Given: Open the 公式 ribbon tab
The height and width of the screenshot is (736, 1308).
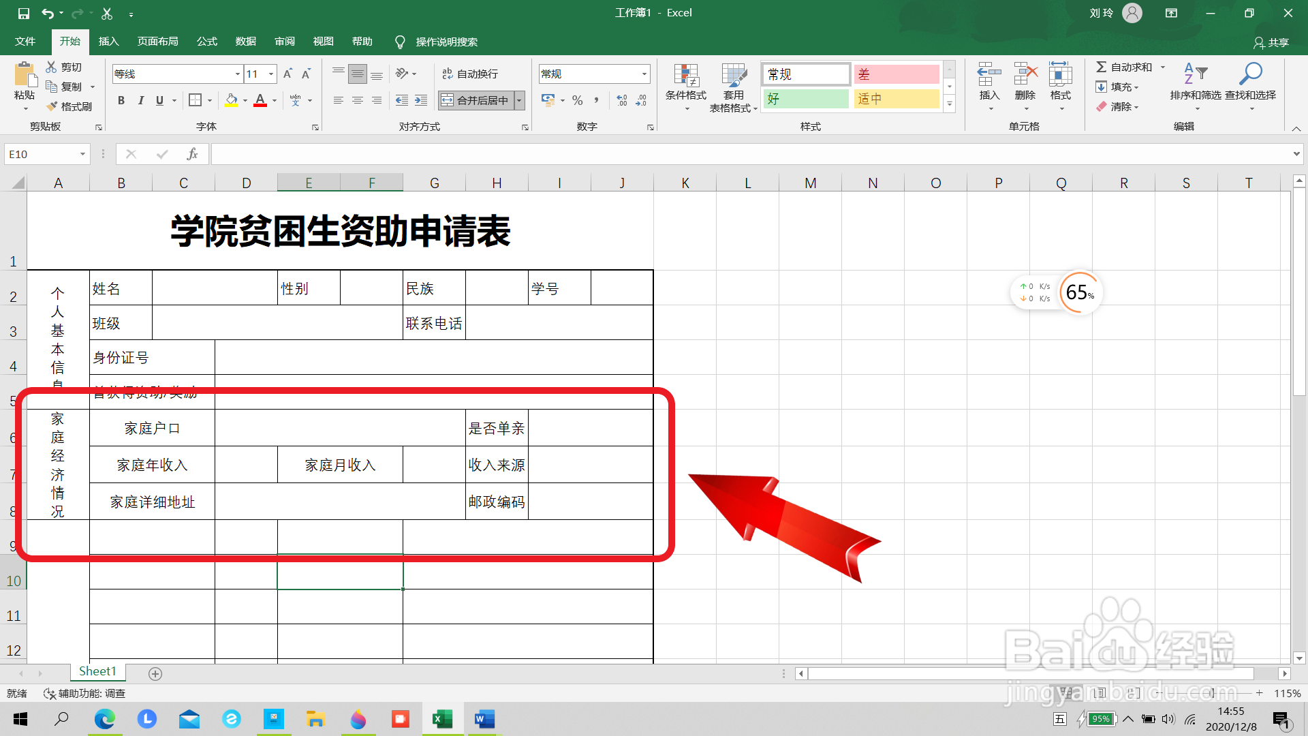Looking at the screenshot, I should point(206,42).
